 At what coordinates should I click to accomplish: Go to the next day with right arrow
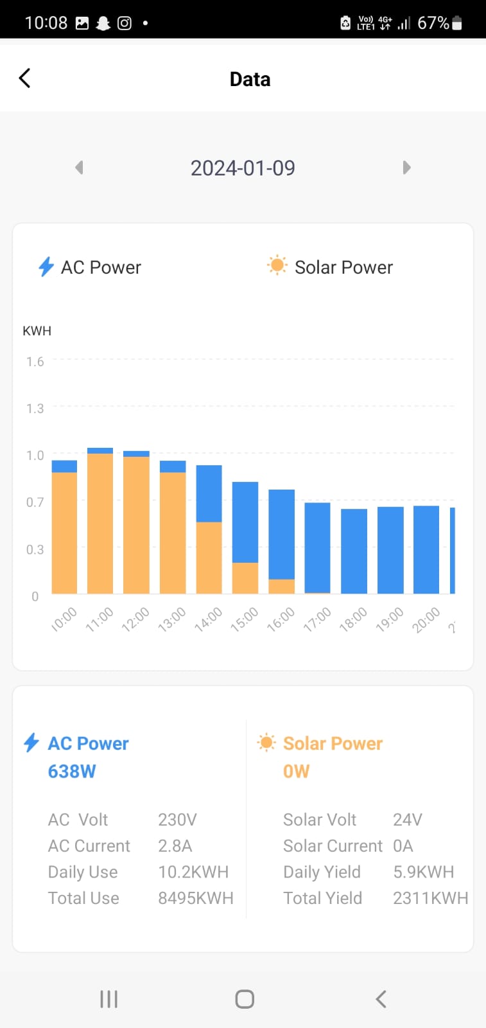pos(406,168)
